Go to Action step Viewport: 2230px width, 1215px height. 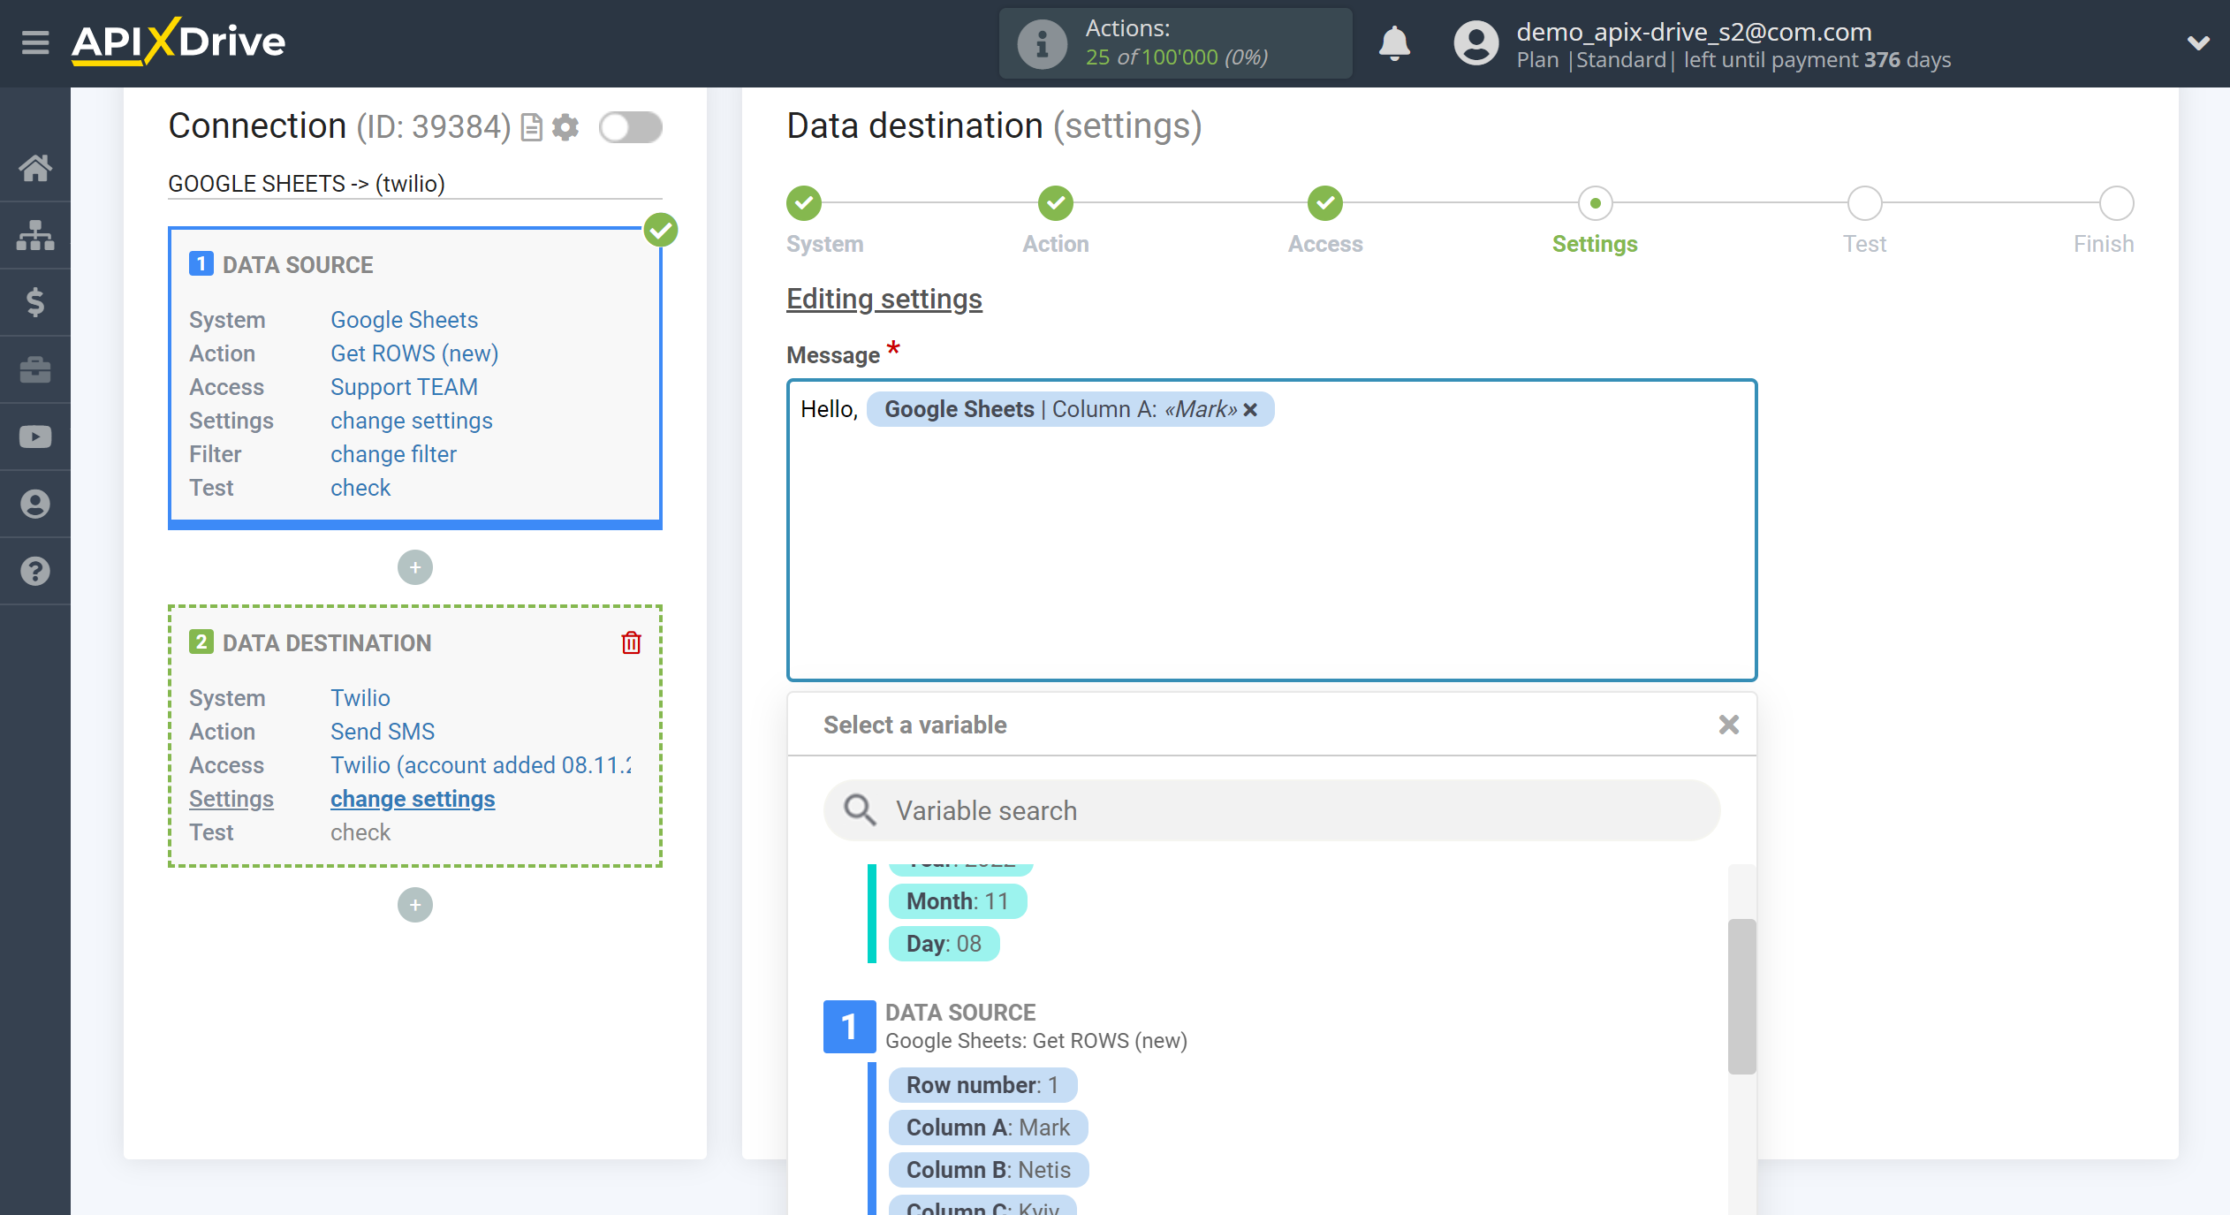(1056, 203)
